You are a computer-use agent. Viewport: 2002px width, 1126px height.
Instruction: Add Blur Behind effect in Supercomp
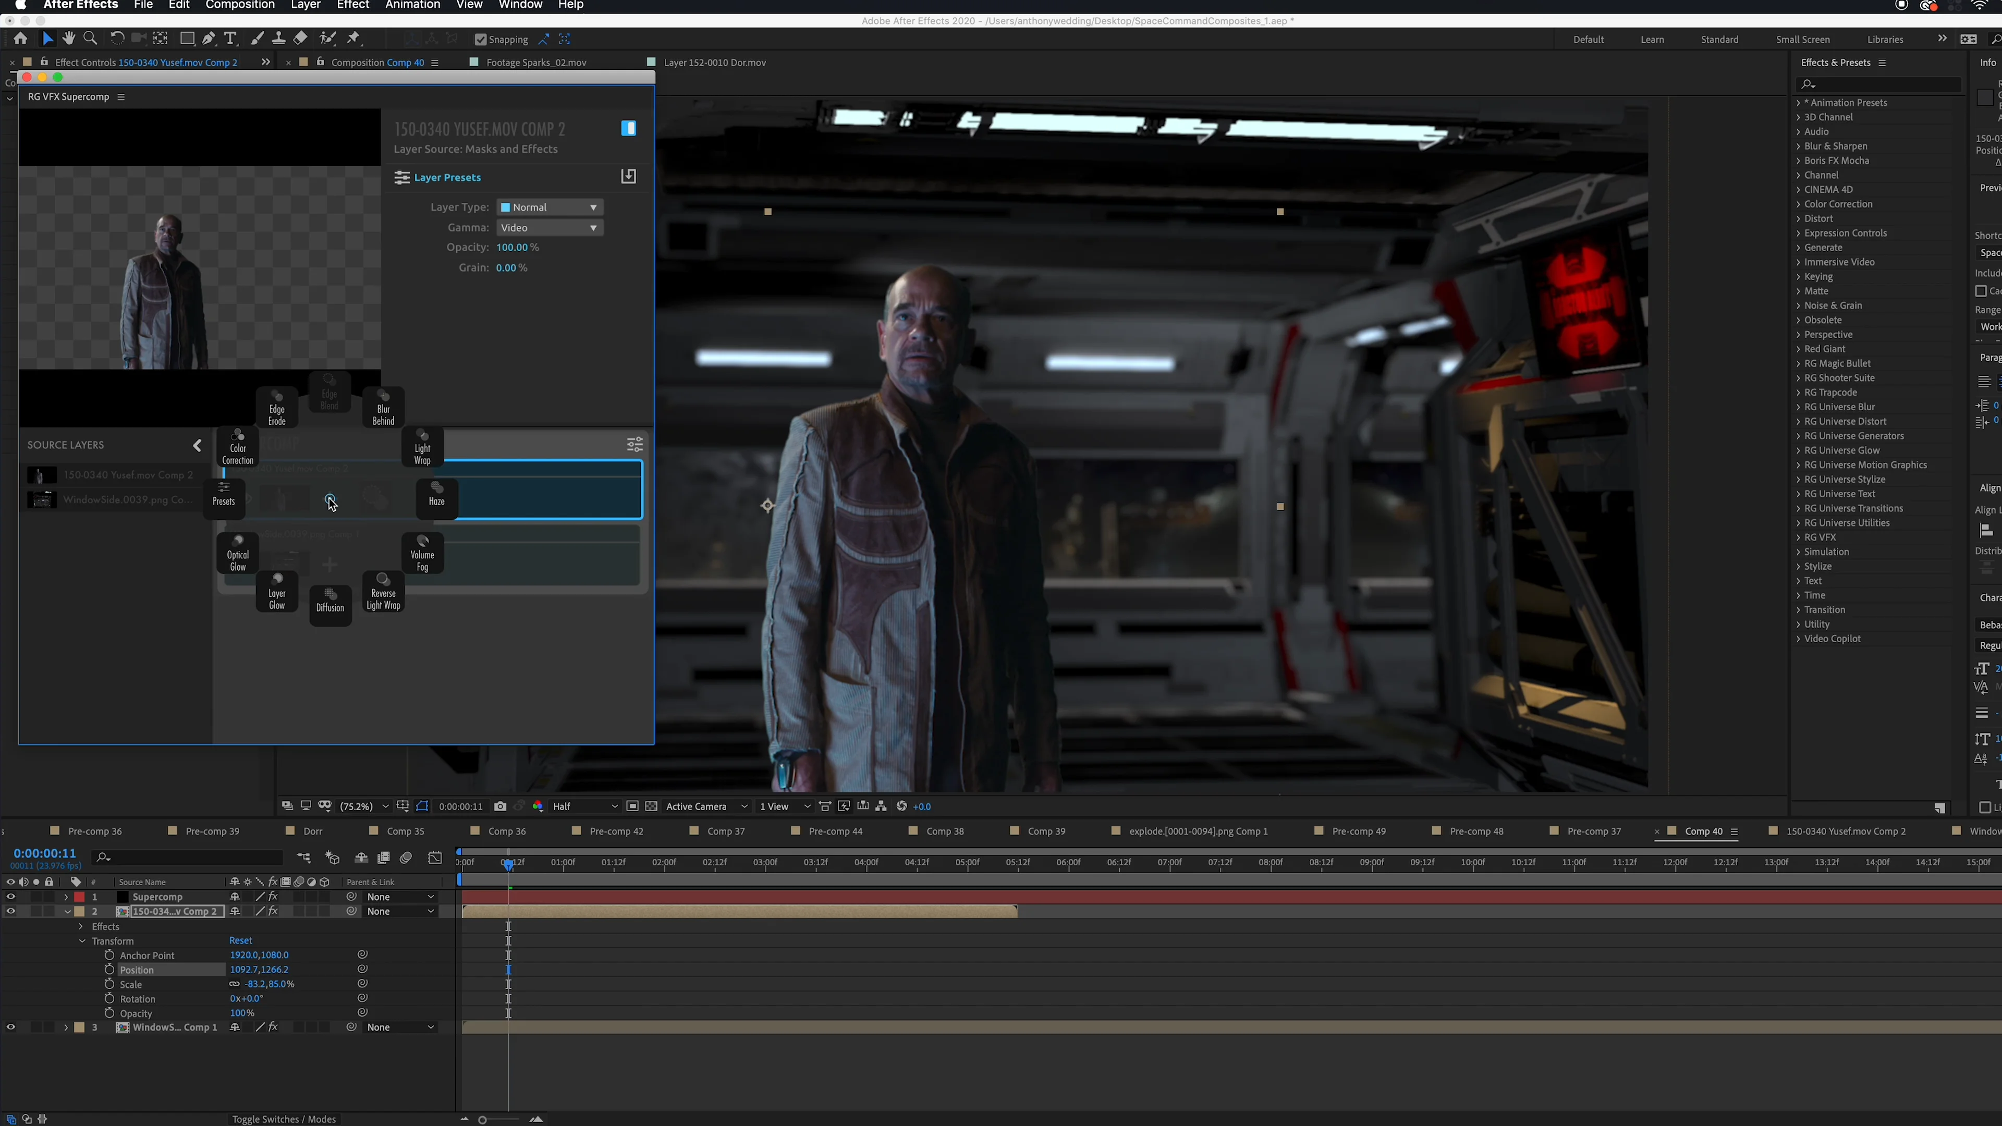[x=383, y=407]
